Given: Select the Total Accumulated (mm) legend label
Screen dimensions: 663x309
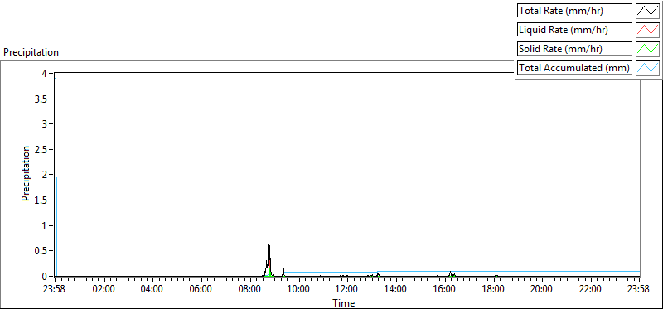Looking at the screenshot, I should tap(574, 68).
